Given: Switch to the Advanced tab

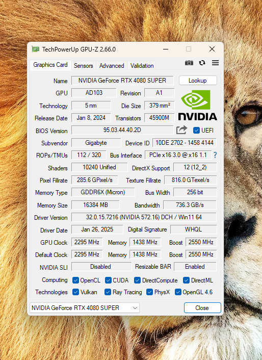Looking at the screenshot, I should point(112,66).
